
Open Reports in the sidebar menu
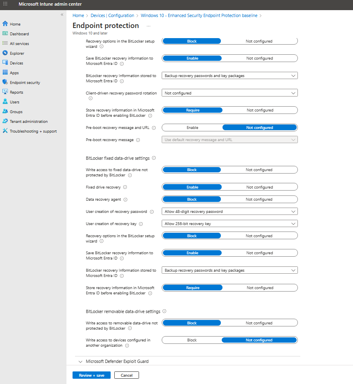pos(16,92)
